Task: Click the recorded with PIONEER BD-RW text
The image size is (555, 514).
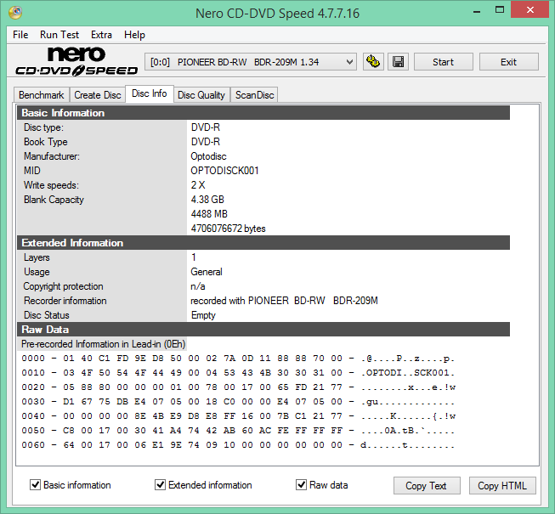Action: coord(284,301)
